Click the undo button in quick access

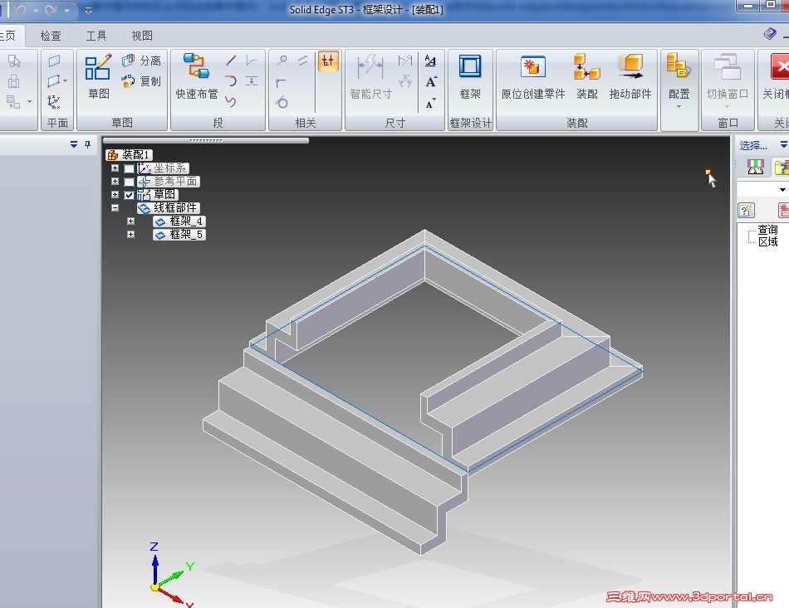(x=20, y=10)
